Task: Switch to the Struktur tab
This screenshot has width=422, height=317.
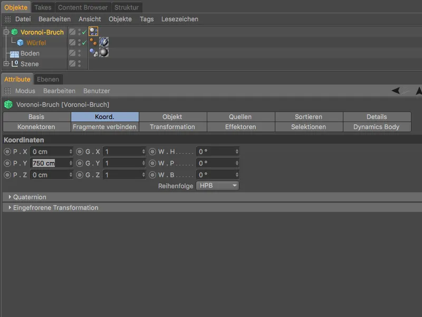Action: tap(127, 7)
